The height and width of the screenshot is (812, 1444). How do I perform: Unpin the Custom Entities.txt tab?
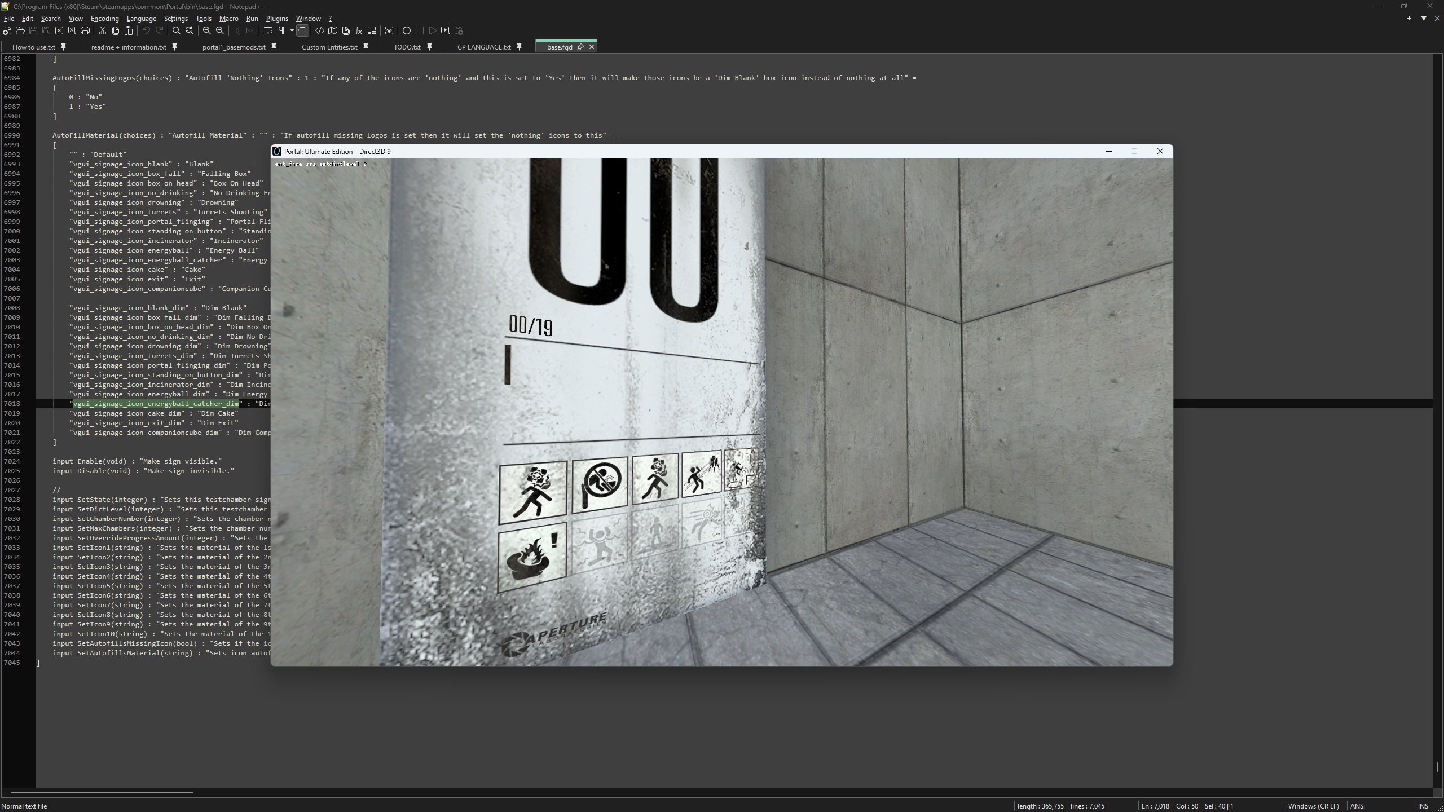coord(366,47)
